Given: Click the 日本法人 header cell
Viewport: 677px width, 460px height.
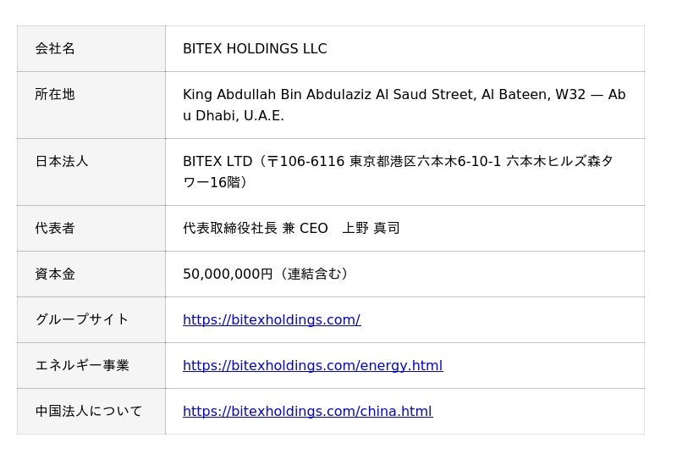Looking at the screenshot, I should point(91,172).
